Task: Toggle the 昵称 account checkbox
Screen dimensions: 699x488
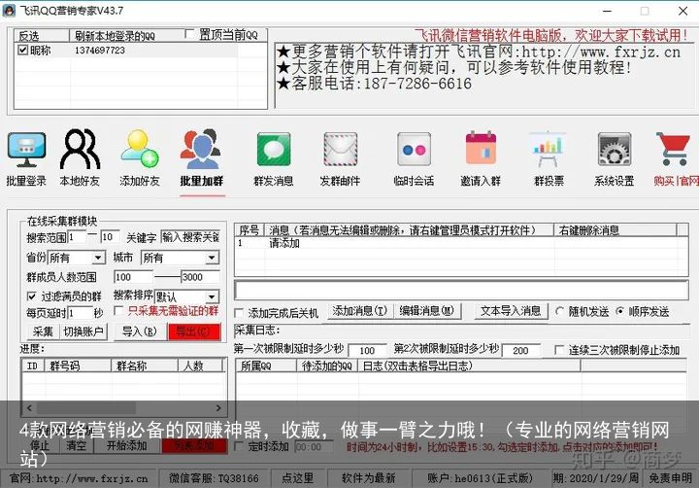Action: click(22, 50)
